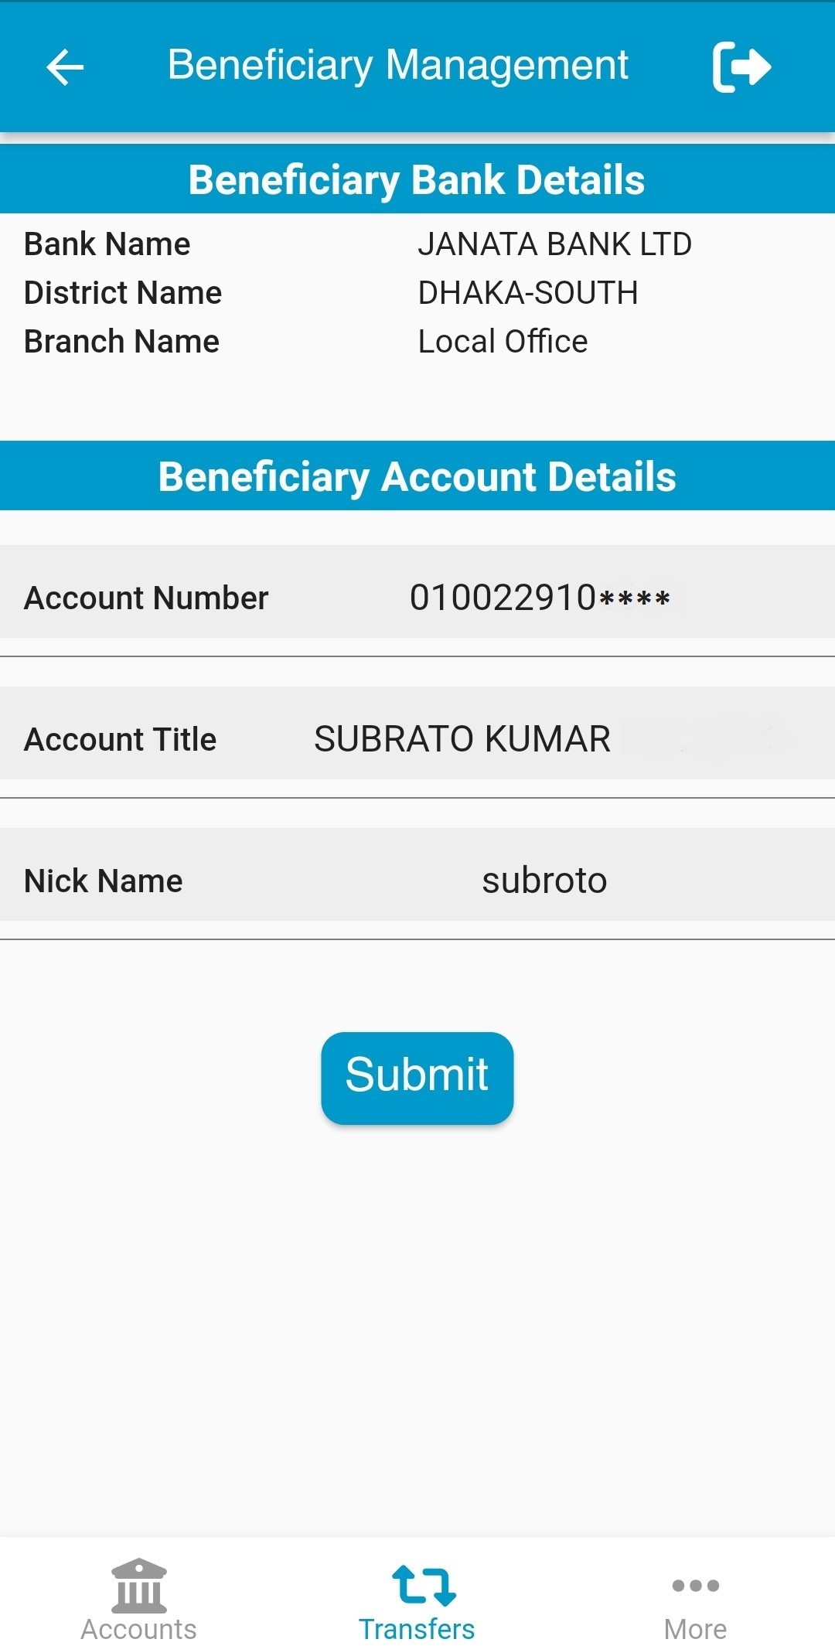
Task: Tap the back arrow icon
Action: coord(65,66)
